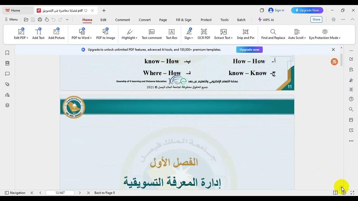This screenshot has height=201, width=358.
Task: Open the Protect tab
Action: (206, 20)
